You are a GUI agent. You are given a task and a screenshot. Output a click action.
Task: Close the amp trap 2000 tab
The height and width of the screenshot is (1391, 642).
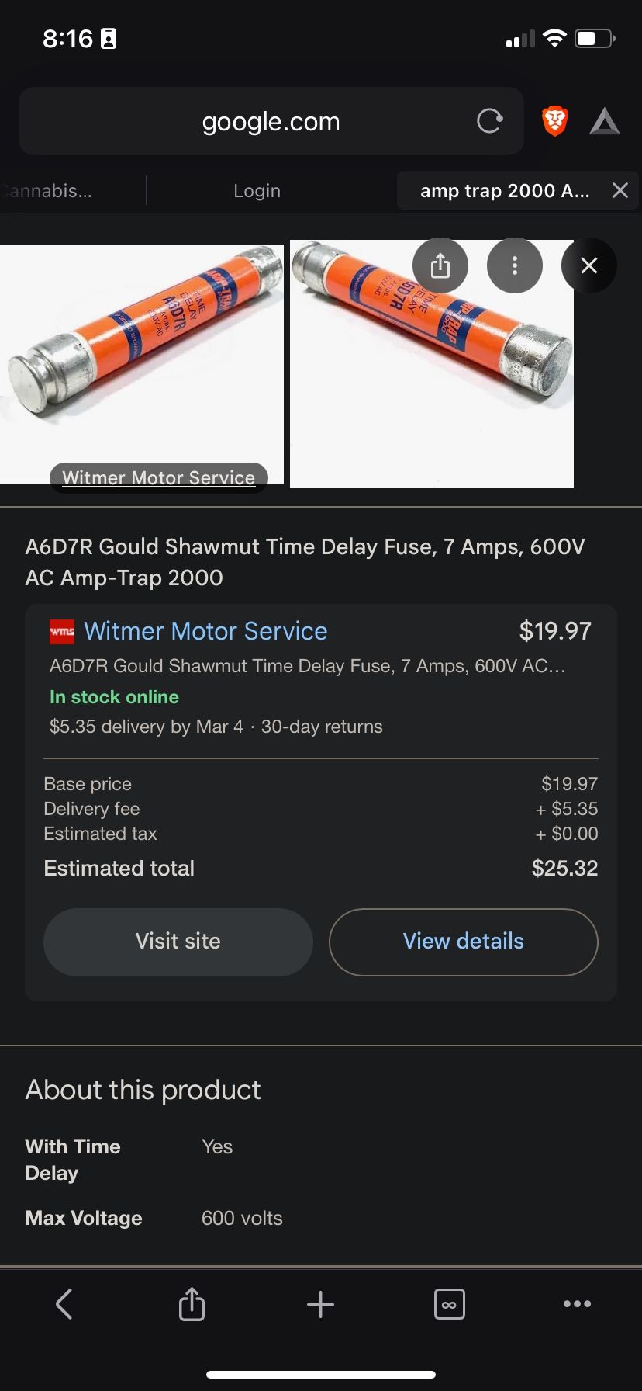(620, 191)
